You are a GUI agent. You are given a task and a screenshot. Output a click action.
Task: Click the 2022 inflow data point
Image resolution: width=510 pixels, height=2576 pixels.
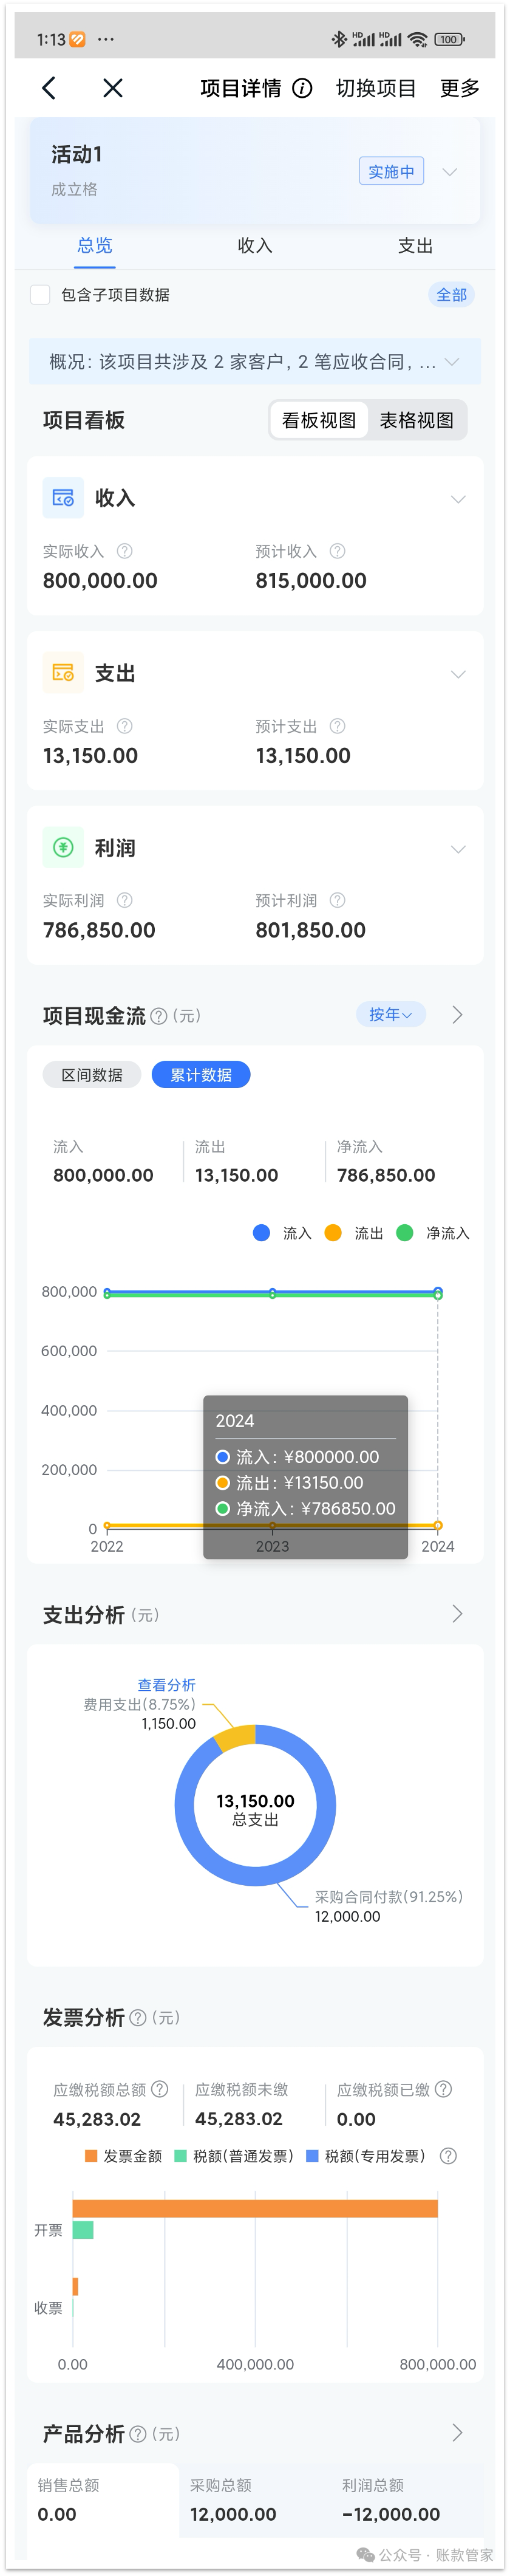click(x=107, y=1292)
